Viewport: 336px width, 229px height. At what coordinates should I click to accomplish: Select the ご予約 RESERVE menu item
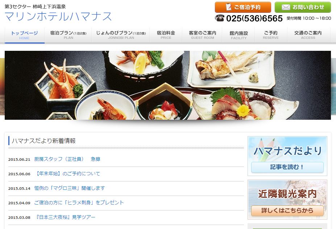271,35
